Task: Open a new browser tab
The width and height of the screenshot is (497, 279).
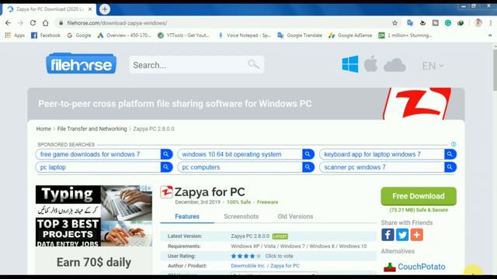Action: (x=105, y=9)
